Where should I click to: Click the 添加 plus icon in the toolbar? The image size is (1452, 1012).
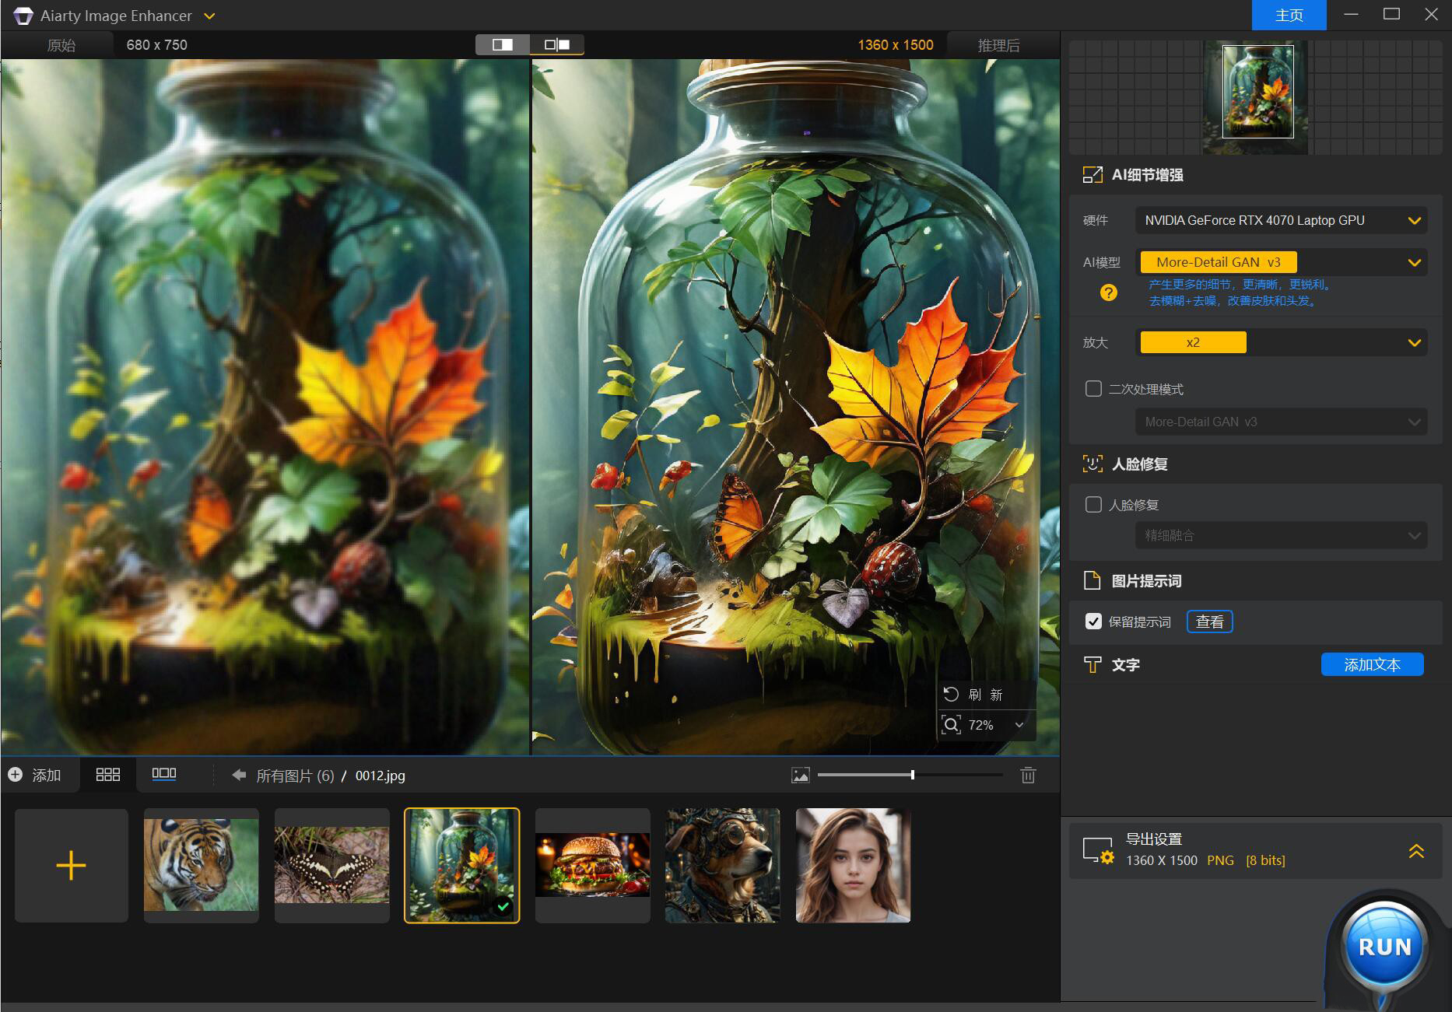(x=15, y=775)
